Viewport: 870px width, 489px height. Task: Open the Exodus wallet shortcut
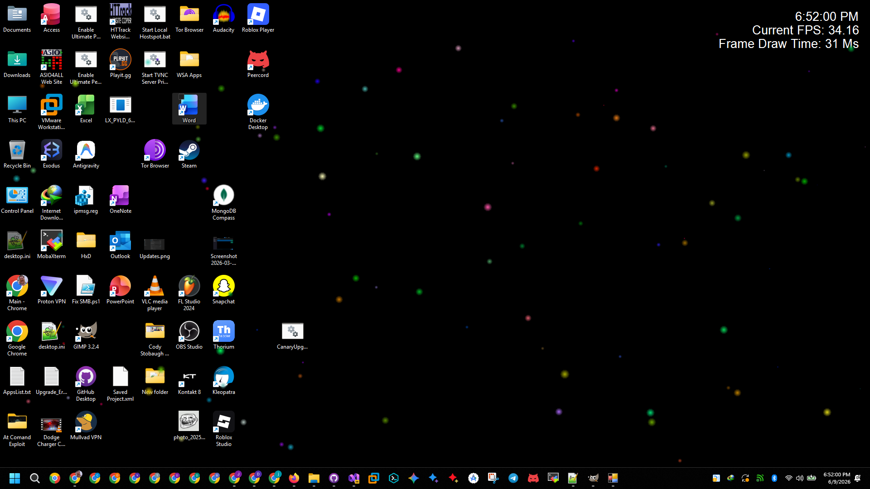(51, 154)
